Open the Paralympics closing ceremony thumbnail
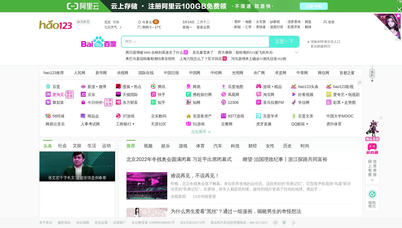This screenshot has width=402, height=228. pyautogui.click(x=147, y=186)
